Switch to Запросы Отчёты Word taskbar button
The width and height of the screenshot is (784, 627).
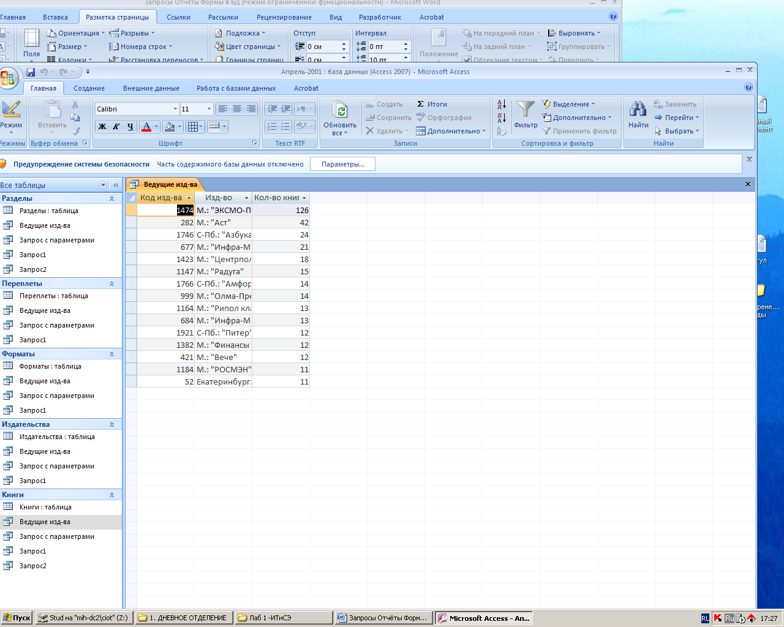coord(383,618)
